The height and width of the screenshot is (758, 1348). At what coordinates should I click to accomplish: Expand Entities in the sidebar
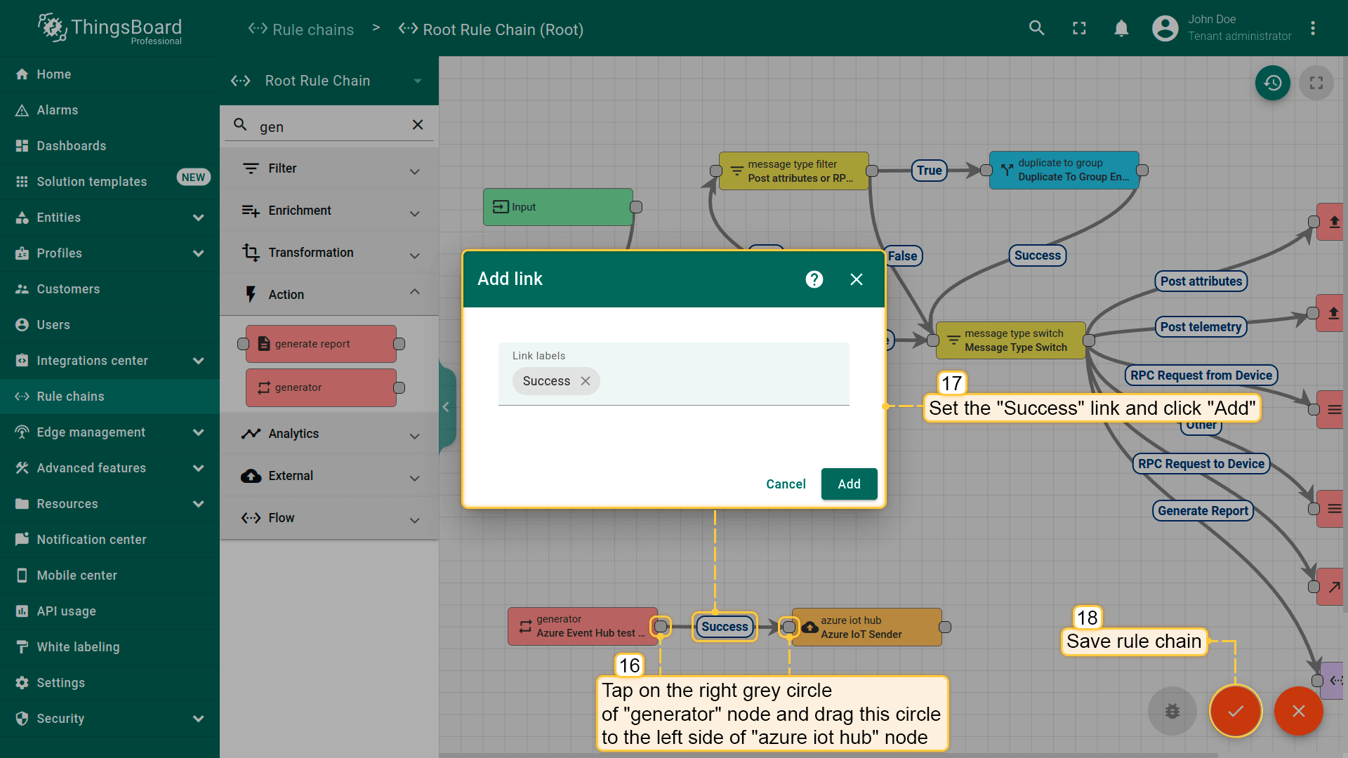point(198,218)
